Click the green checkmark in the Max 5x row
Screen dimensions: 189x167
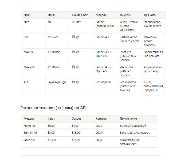click(73, 52)
